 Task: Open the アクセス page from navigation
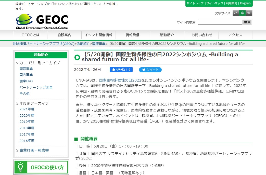click(235, 35)
